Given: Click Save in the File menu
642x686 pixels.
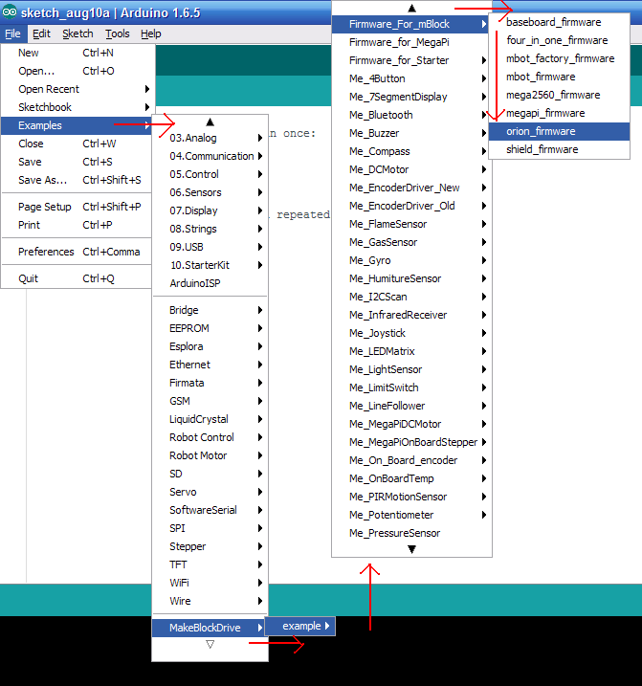Looking at the screenshot, I should click(x=77, y=162).
